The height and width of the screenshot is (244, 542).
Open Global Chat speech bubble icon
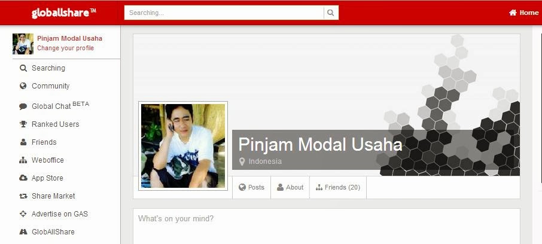(x=23, y=106)
